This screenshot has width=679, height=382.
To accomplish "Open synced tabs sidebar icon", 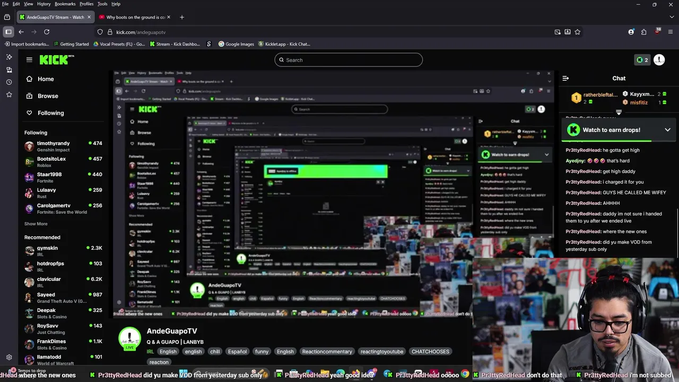I will (x=9, y=70).
